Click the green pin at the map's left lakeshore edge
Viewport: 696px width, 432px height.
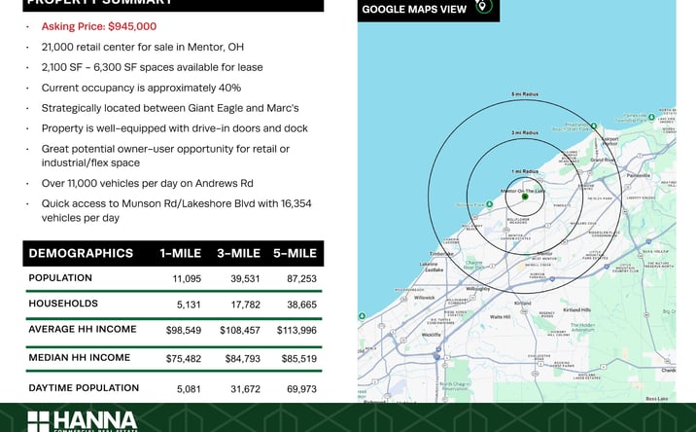coord(362,316)
